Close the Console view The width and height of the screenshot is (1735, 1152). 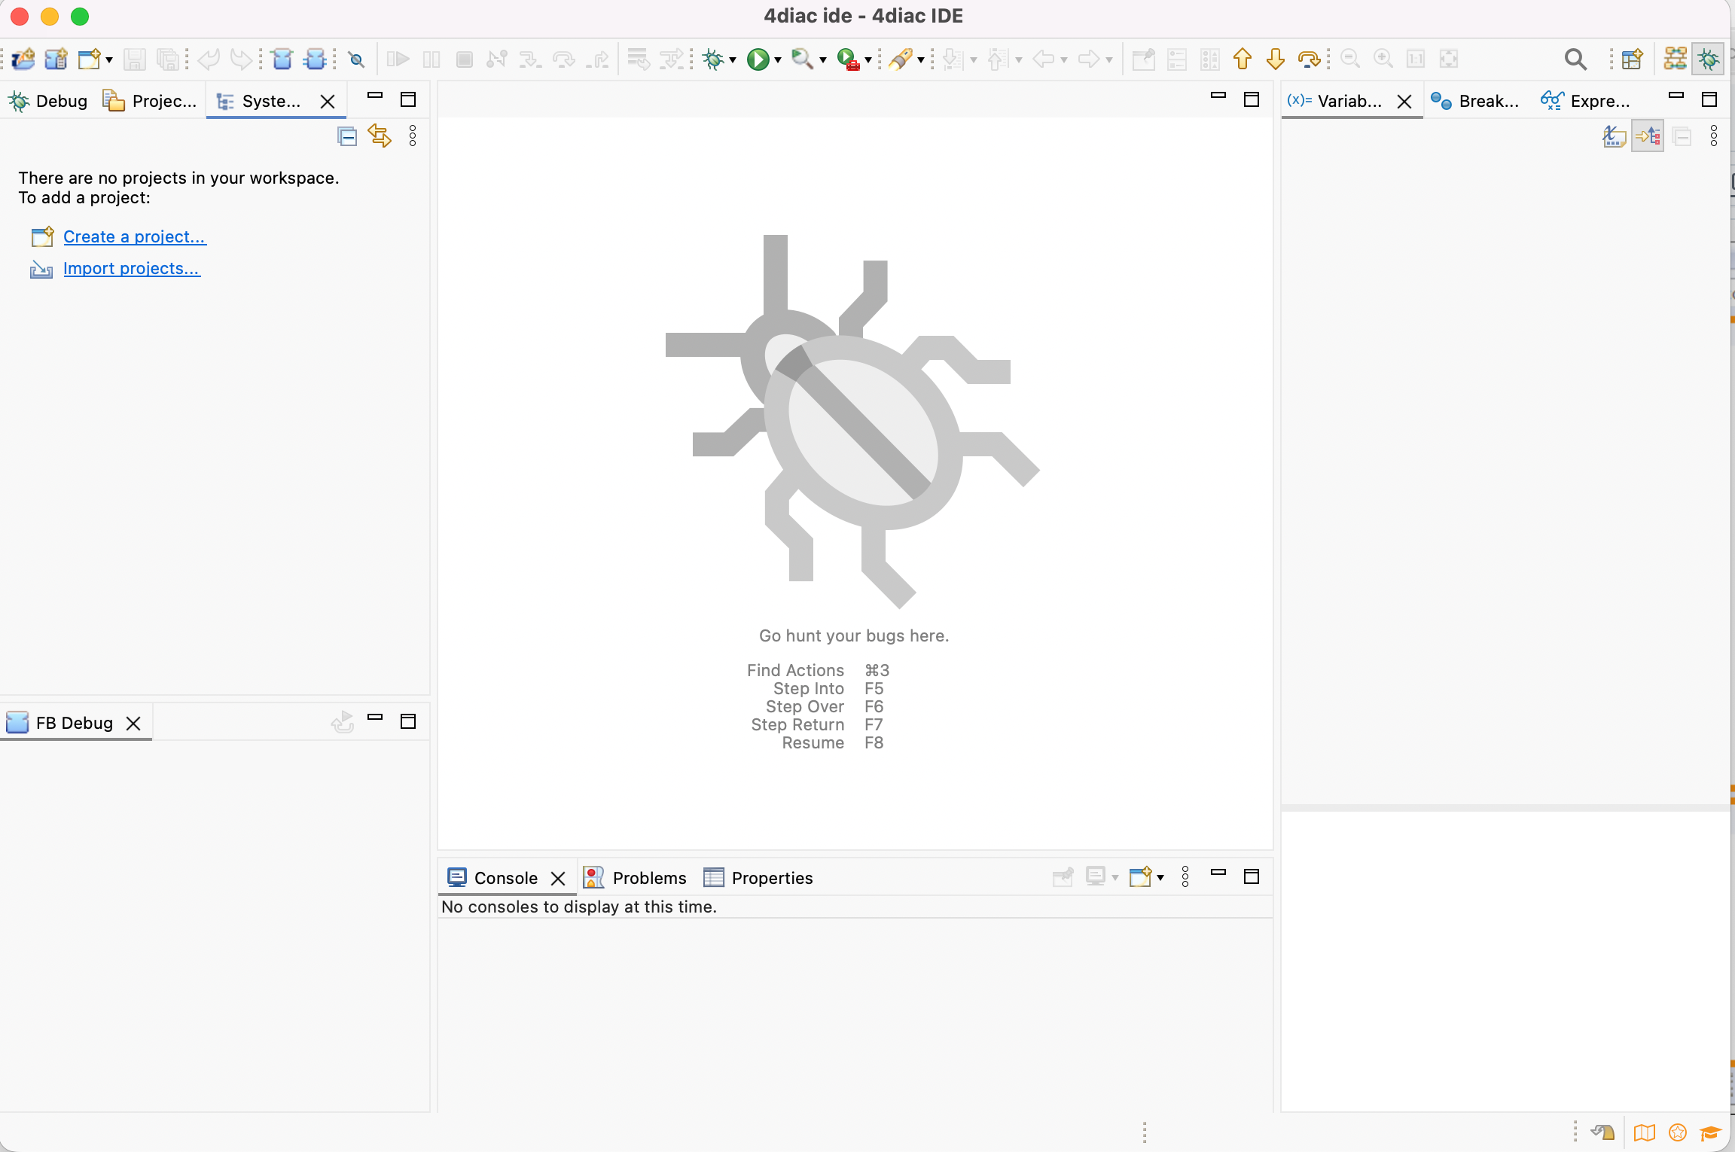tap(558, 878)
